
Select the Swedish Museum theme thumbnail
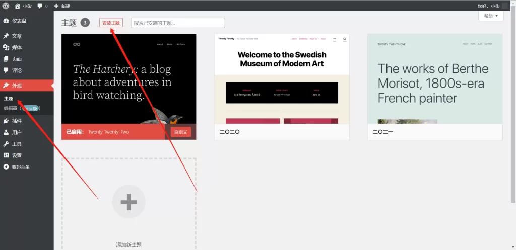(x=282, y=79)
